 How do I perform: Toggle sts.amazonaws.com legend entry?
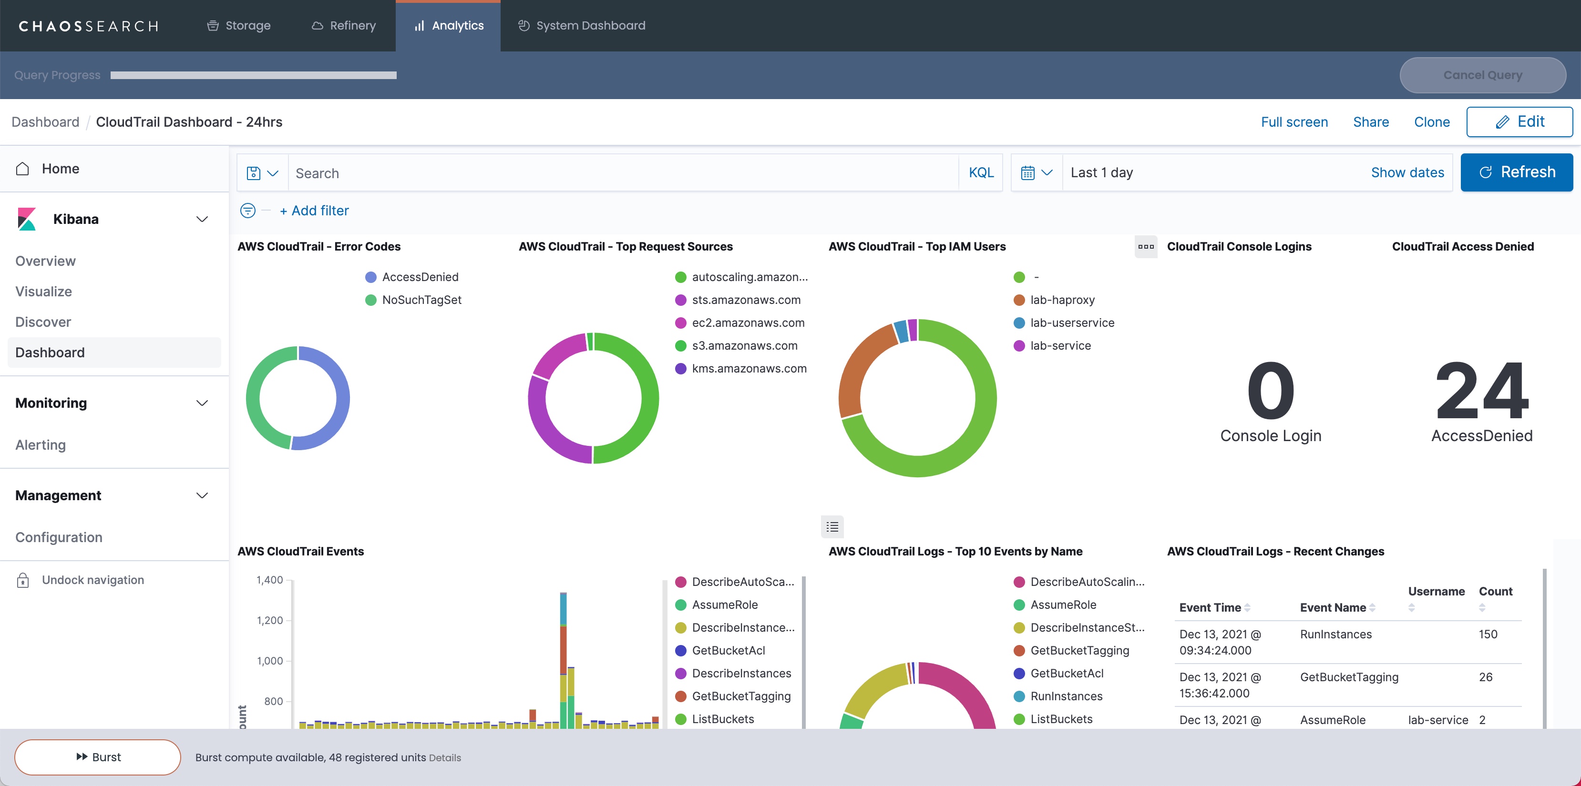[746, 300]
